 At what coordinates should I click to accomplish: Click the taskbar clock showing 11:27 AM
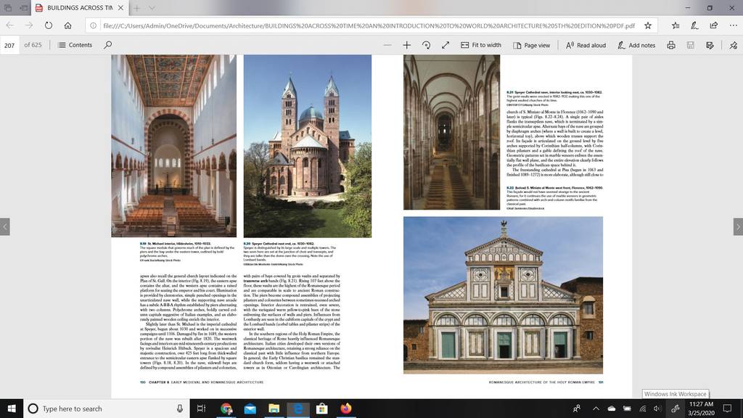click(702, 409)
